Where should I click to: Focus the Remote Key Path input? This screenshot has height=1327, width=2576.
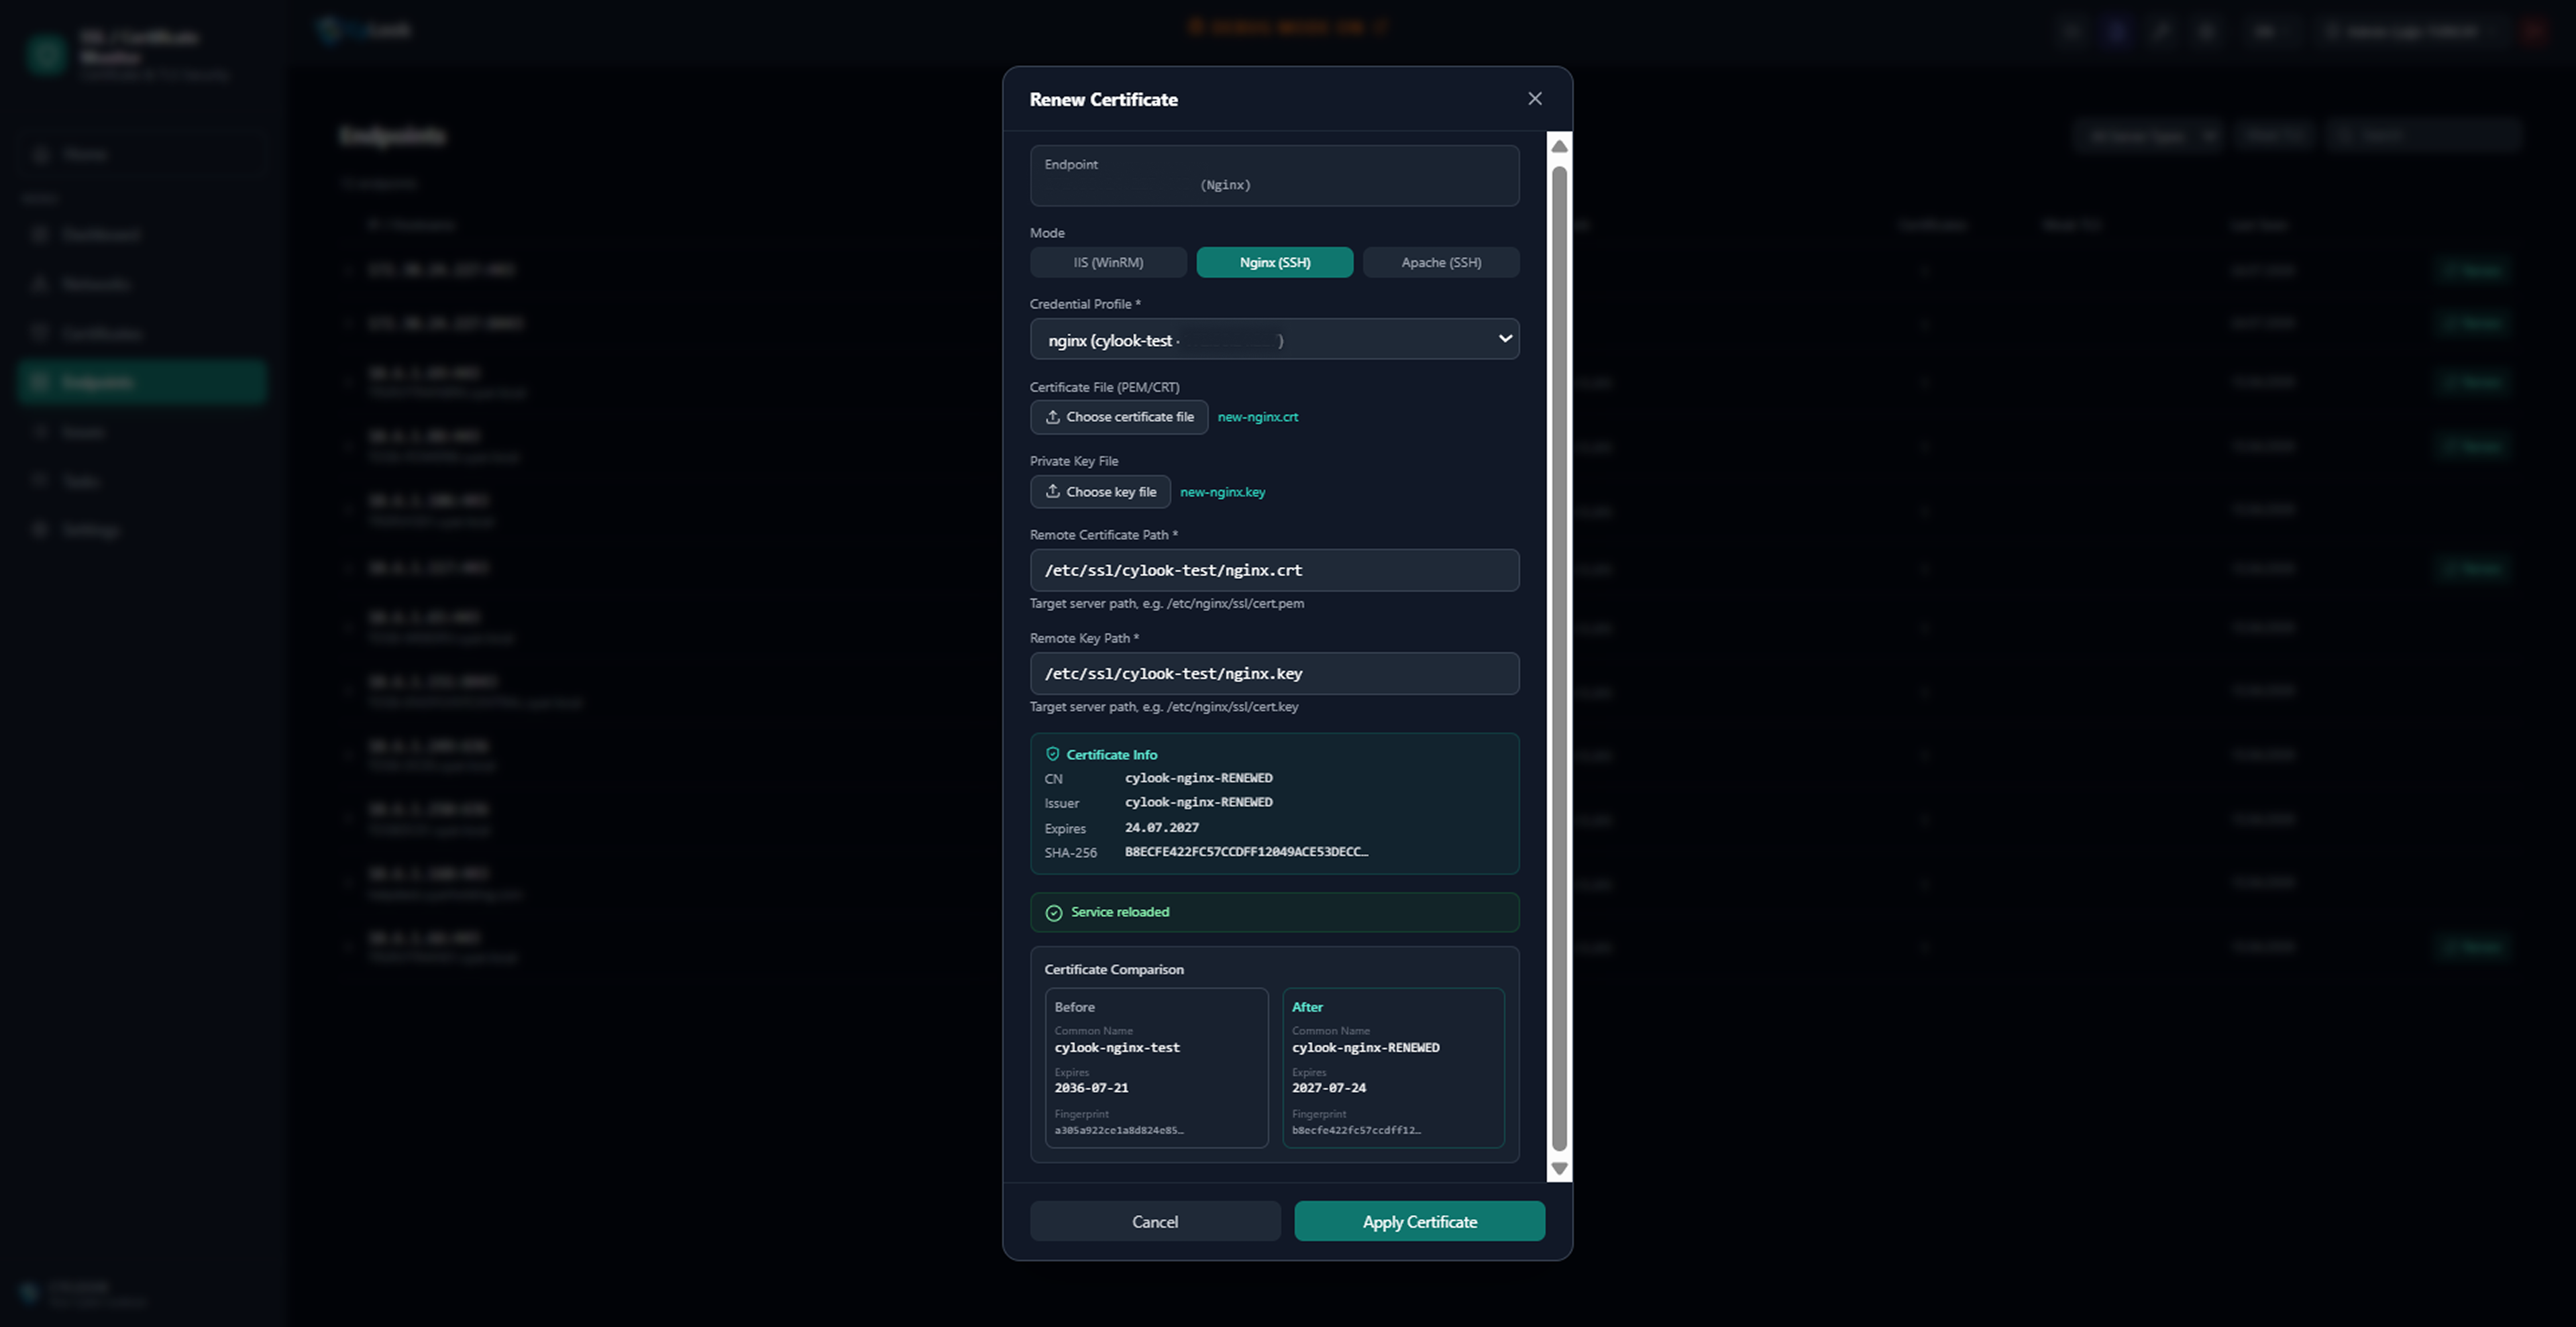1275,673
